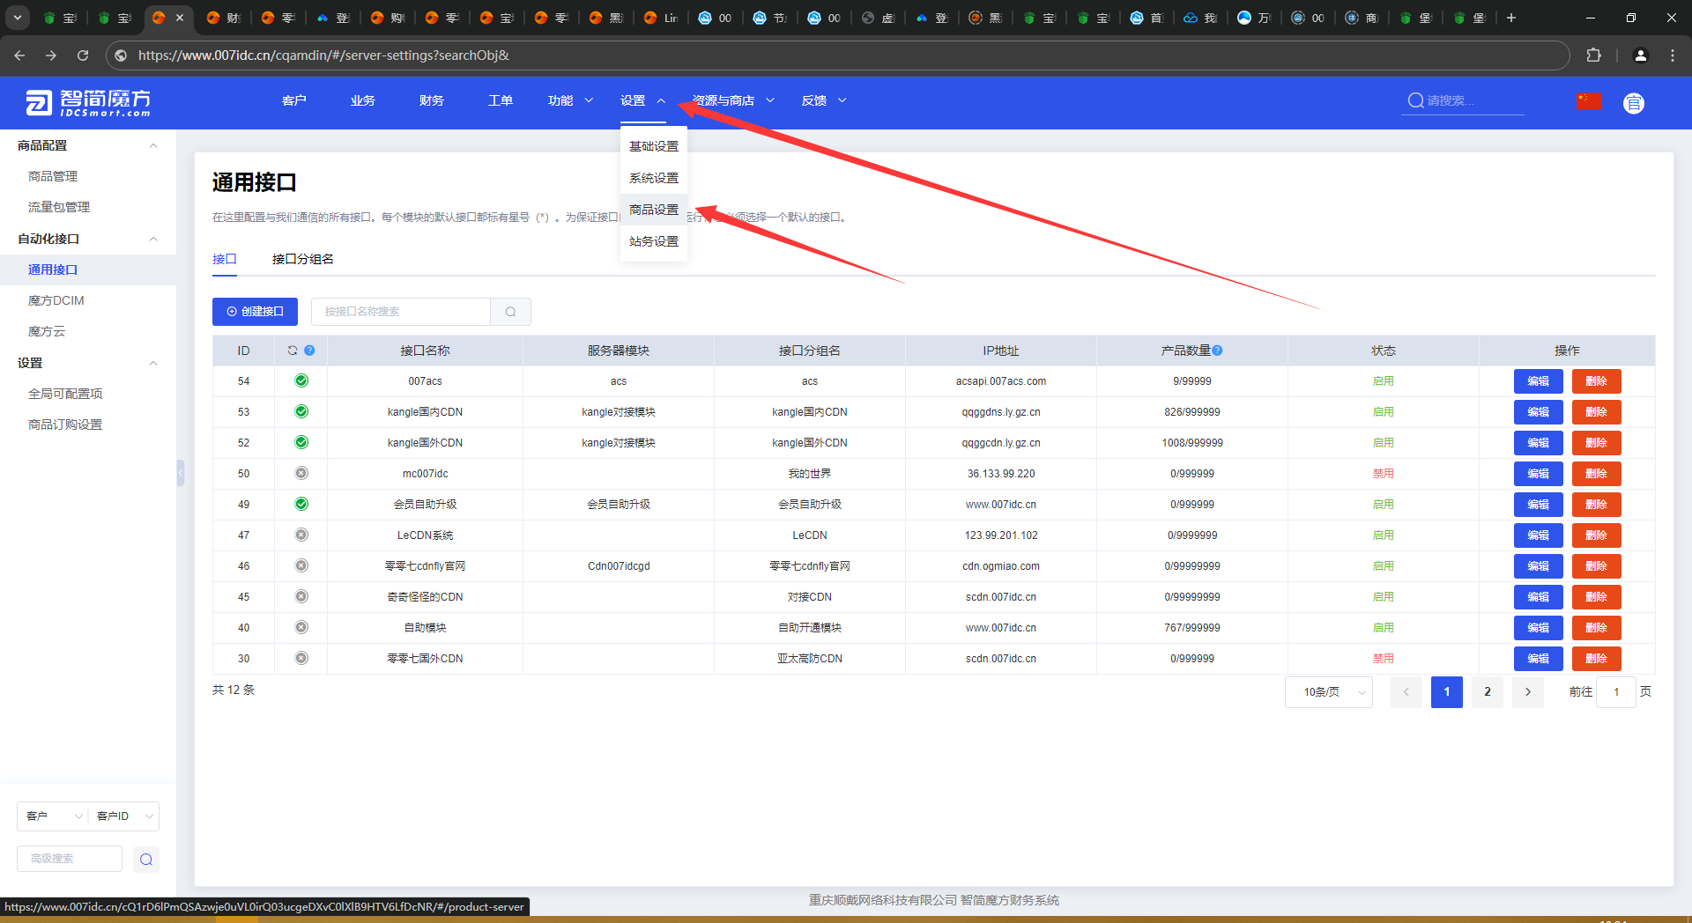Click 删除 for the 007acs row
This screenshot has width=1692, height=923.
1596,381
